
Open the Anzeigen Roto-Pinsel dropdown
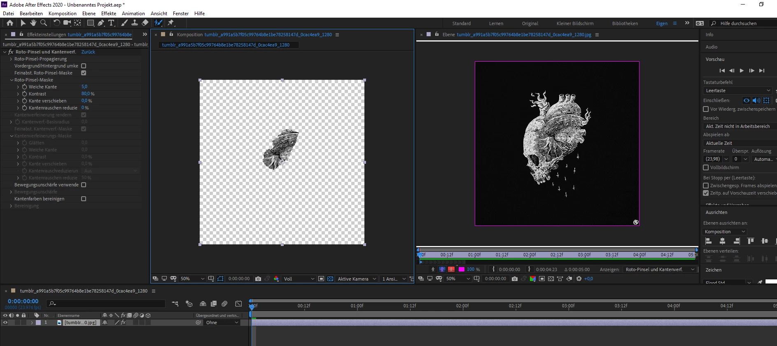pos(660,269)
